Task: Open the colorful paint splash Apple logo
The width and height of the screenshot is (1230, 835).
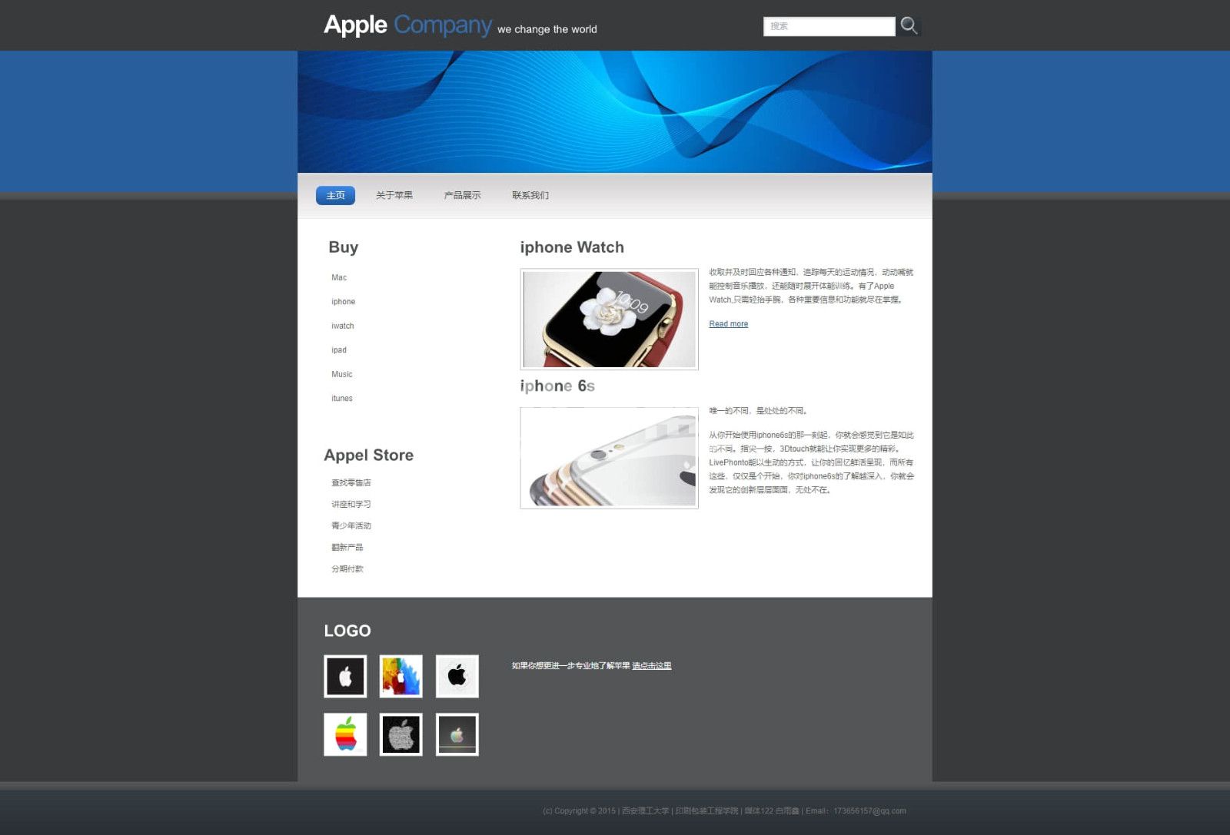Action: point(401,676)
